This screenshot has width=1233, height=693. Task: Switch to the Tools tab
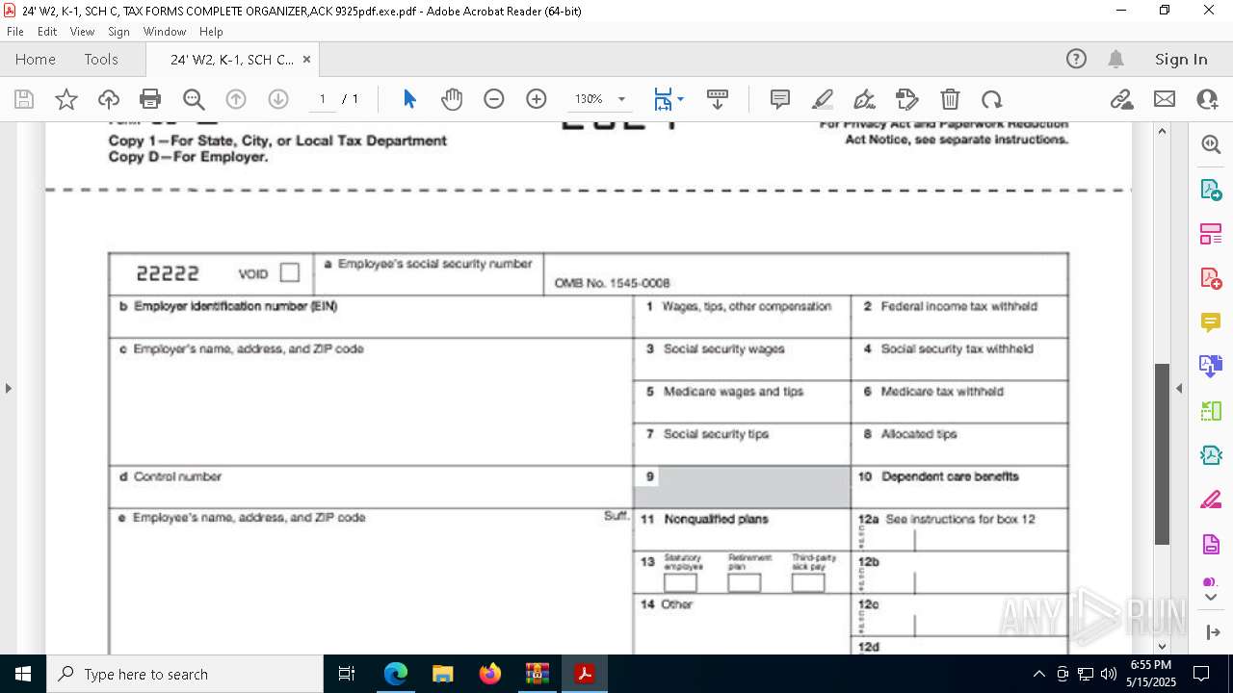tap(101, 59)
